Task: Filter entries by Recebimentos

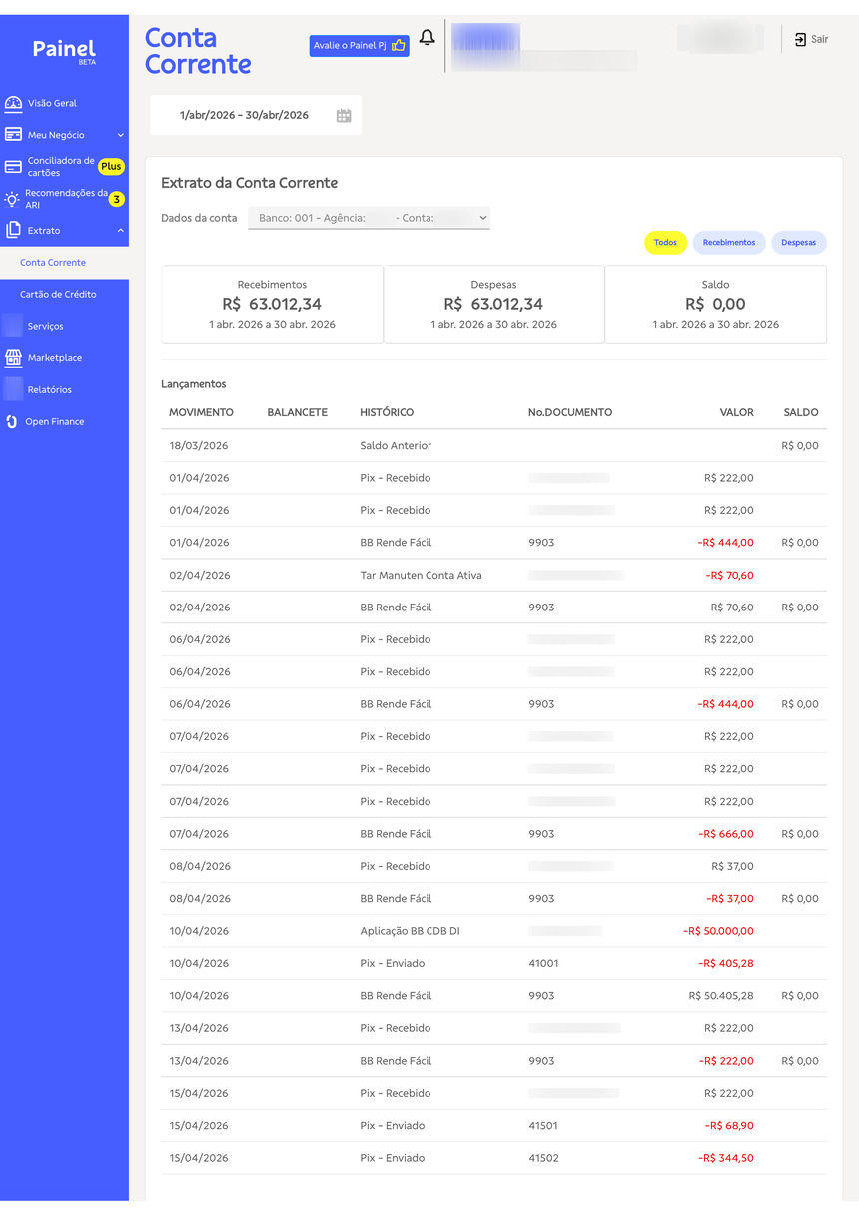Action: pos(729,243)
